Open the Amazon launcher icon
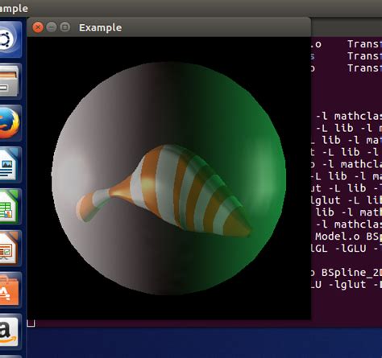 10,332
